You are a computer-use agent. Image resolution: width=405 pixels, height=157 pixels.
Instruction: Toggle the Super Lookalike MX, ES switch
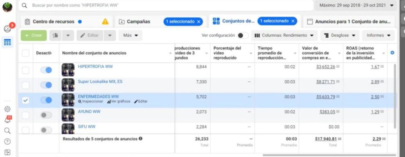pyautogui.click(x=46, y=85)
